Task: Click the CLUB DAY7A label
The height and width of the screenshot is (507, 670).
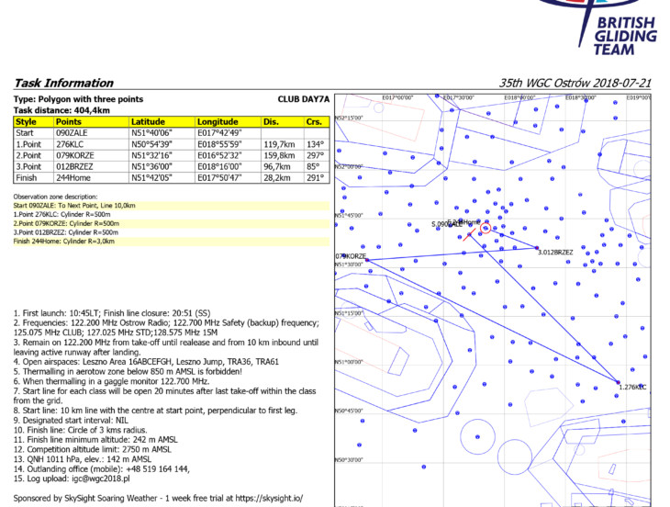Action: [303, 98]
